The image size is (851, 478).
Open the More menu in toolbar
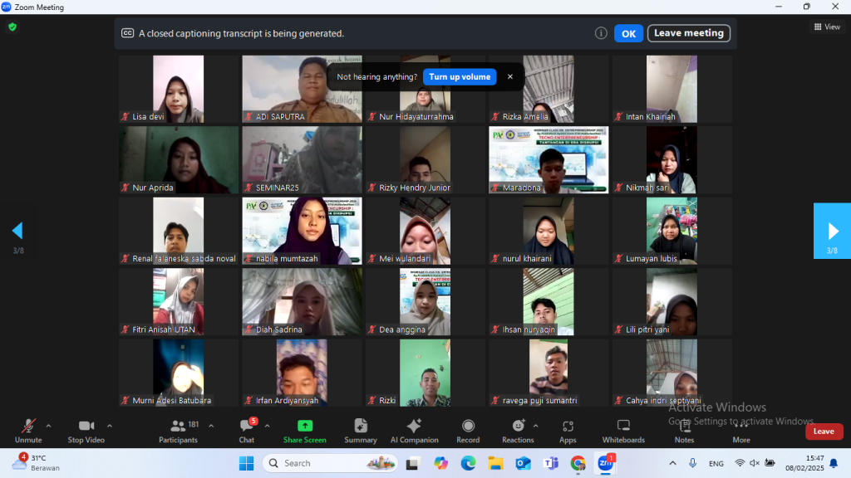[741, 430]
